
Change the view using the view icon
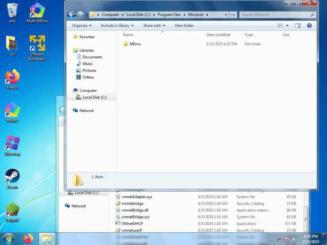[280, 26]
